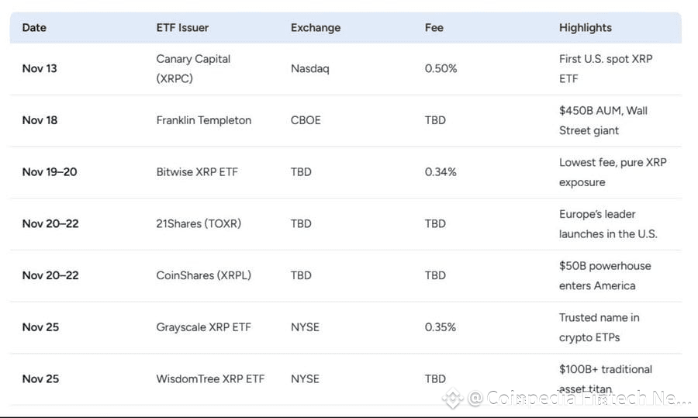This screenshot has width=698, height=418.
Task: Click WisdomTree XRP ETF issuer cell
Action: (210, 378)
